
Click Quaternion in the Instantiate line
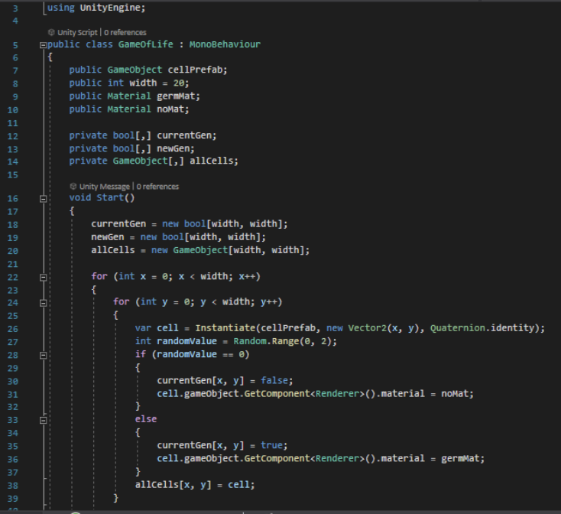pos(457,328)
